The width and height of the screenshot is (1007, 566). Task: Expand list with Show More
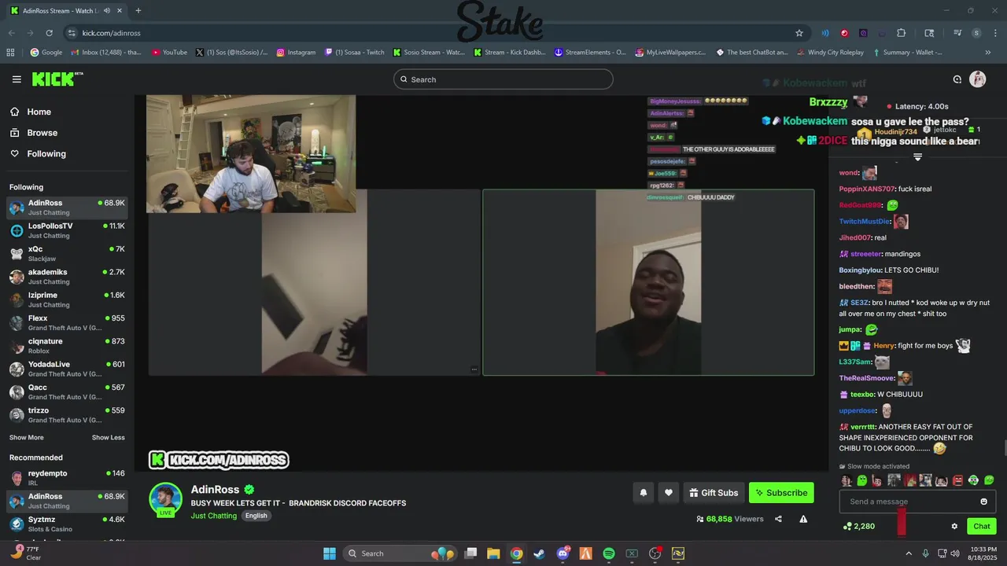[x=27, y=437]
